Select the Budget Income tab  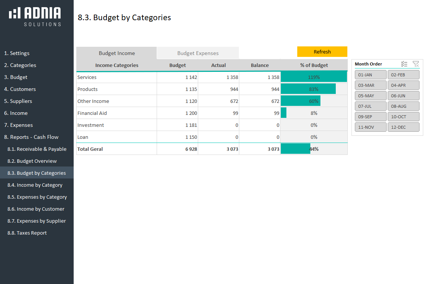click(x=117, y=53)
